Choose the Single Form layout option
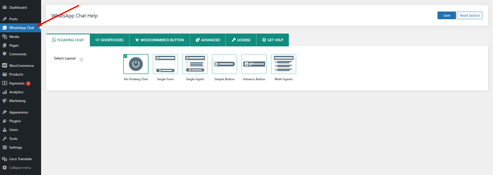 point(165,64)
